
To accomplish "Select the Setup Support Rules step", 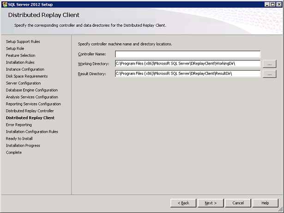I will point(23,41).
